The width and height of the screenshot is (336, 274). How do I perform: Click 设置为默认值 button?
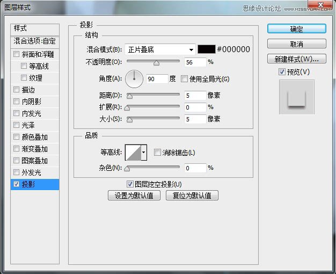click(134, 195)
